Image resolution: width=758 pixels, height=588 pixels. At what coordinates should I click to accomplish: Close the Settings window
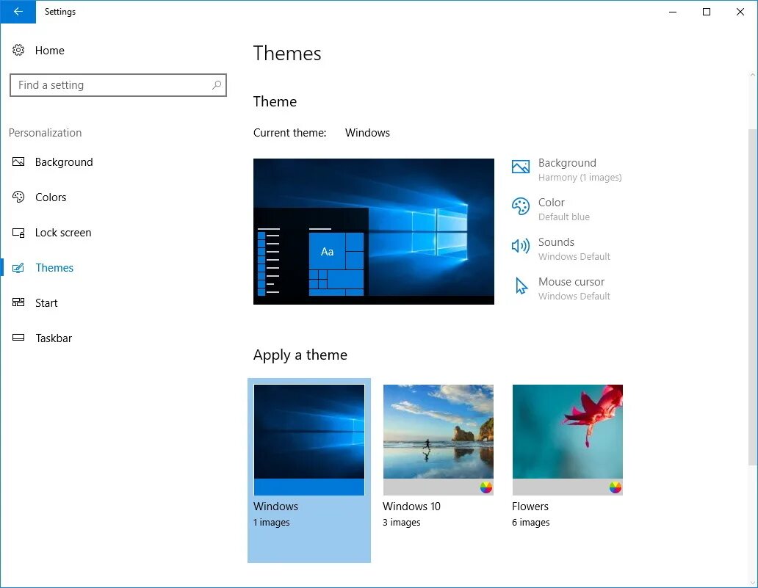(x=740, y=12)
